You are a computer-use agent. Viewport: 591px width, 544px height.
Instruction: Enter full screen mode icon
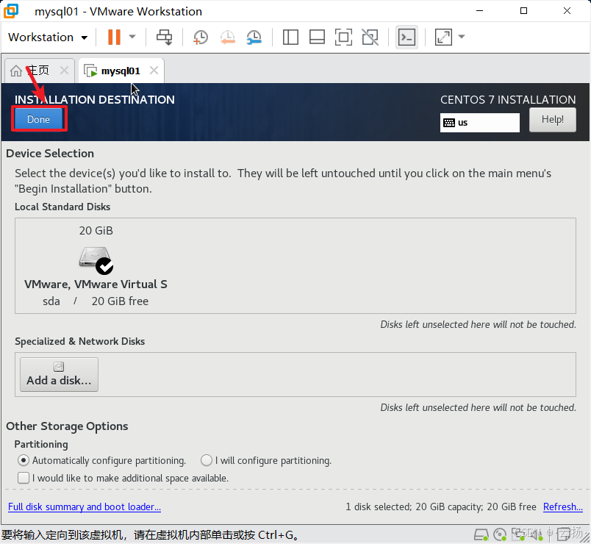point(343,37)
